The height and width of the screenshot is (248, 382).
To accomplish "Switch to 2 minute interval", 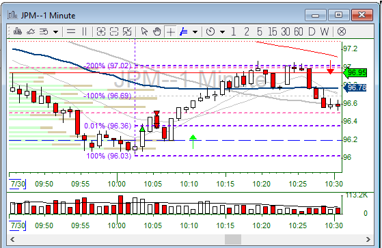I will pos(247,31).
